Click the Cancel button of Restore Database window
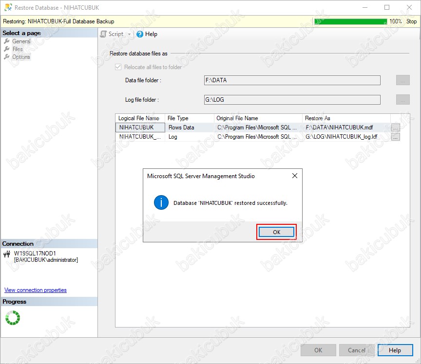 tap(357, 350)
